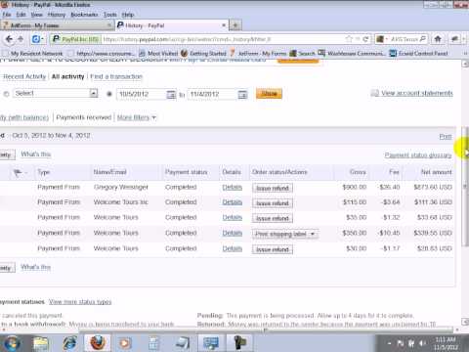This screenshot has width=469, height=352.
Task: Open Details for the $350.00 payment
Action: (233, 233)
